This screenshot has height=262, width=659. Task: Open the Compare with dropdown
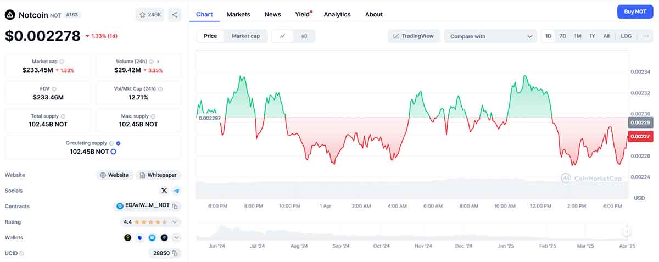[490, 36]
